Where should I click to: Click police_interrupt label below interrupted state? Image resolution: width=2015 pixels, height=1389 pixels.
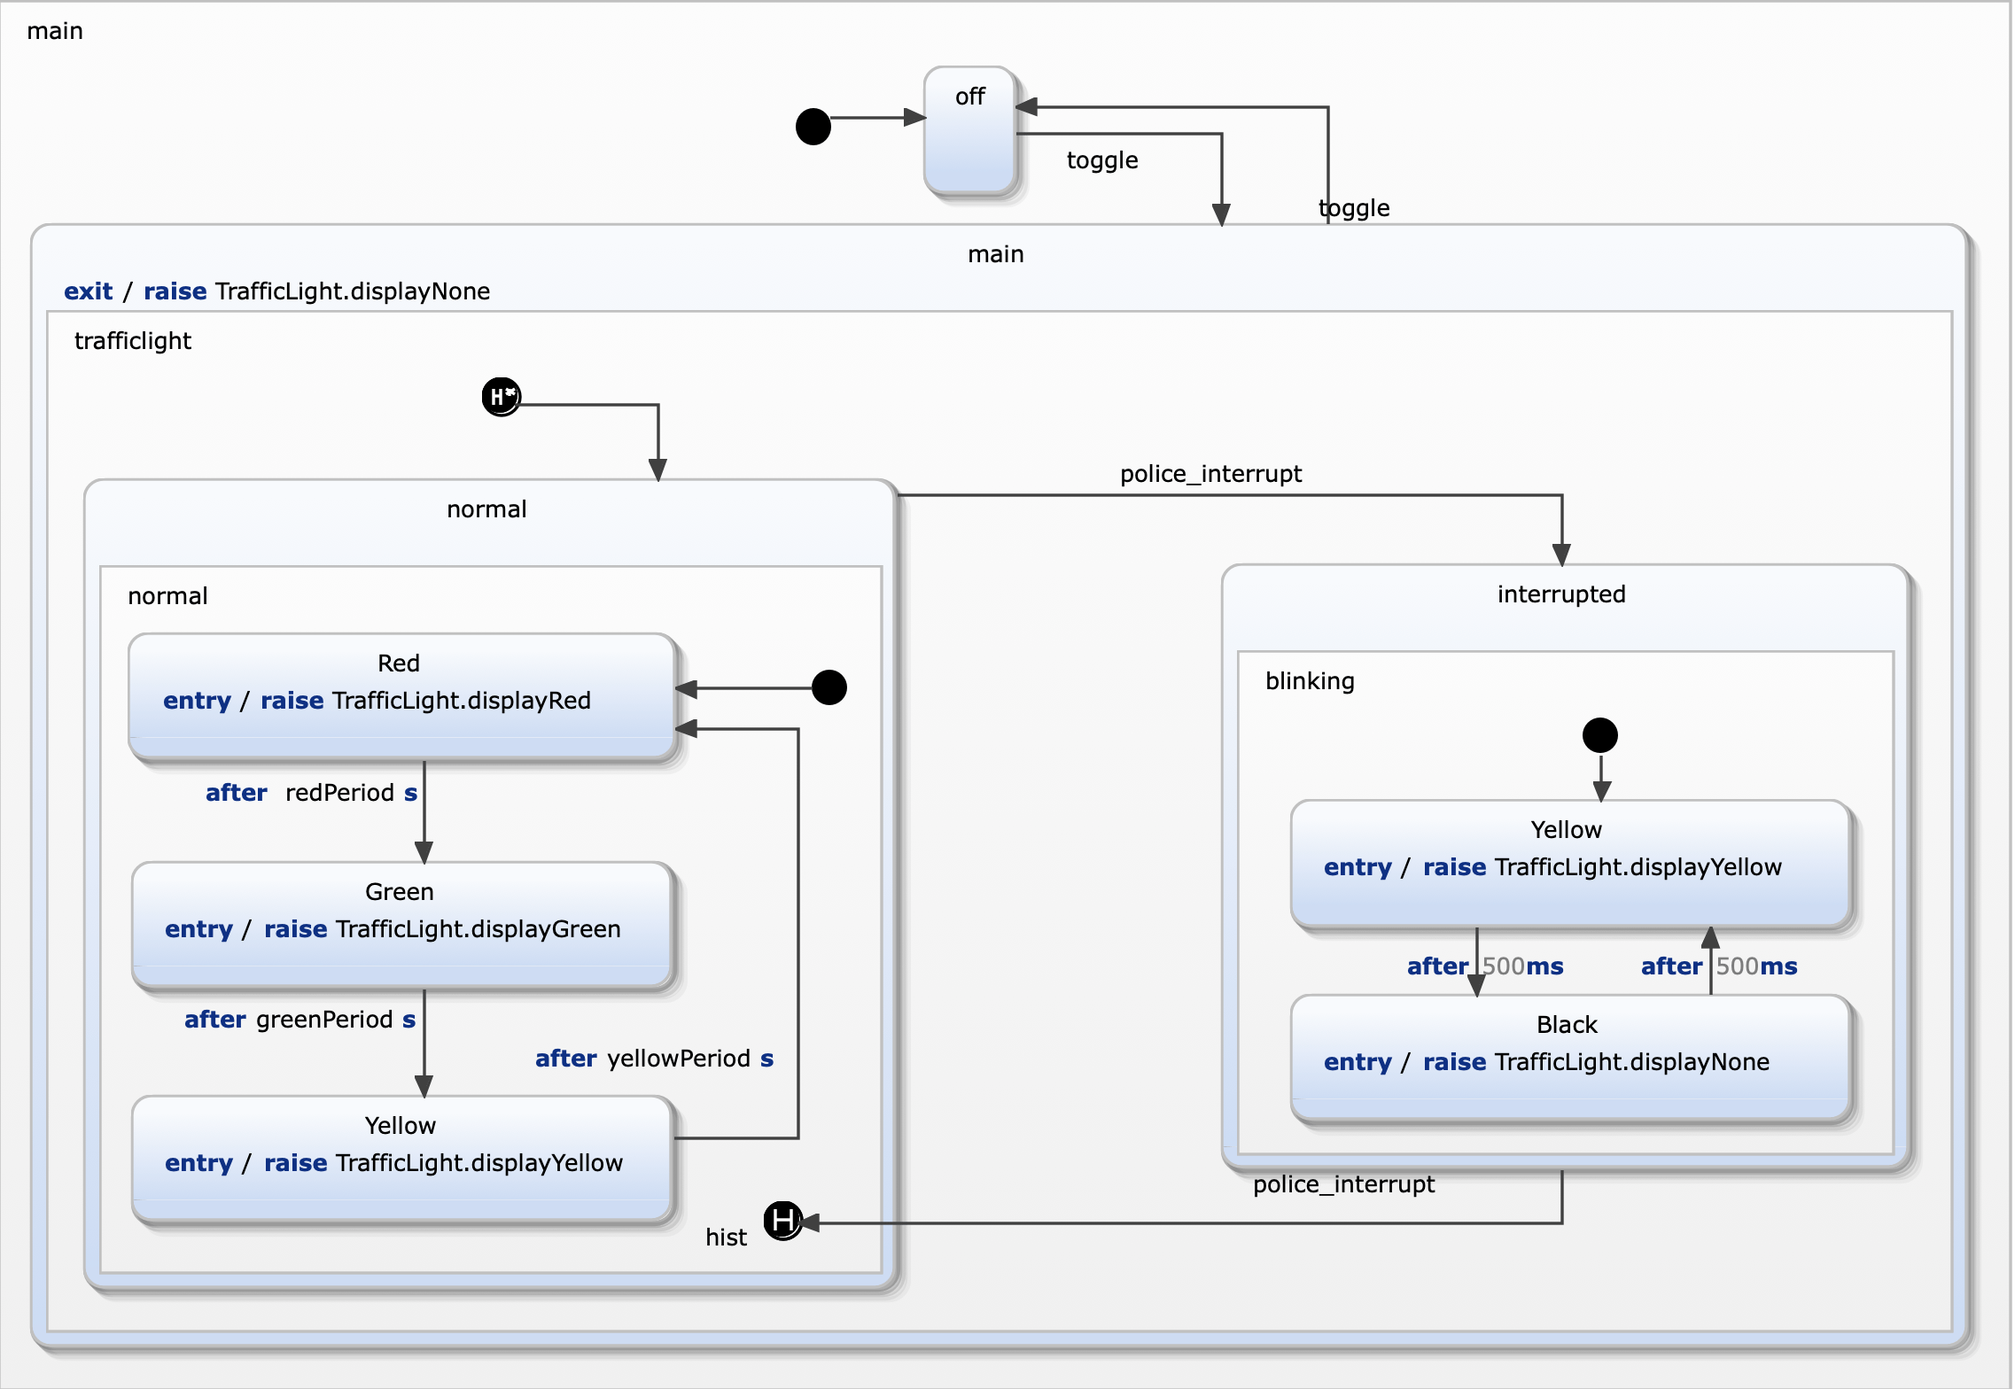[1343, 1184]
